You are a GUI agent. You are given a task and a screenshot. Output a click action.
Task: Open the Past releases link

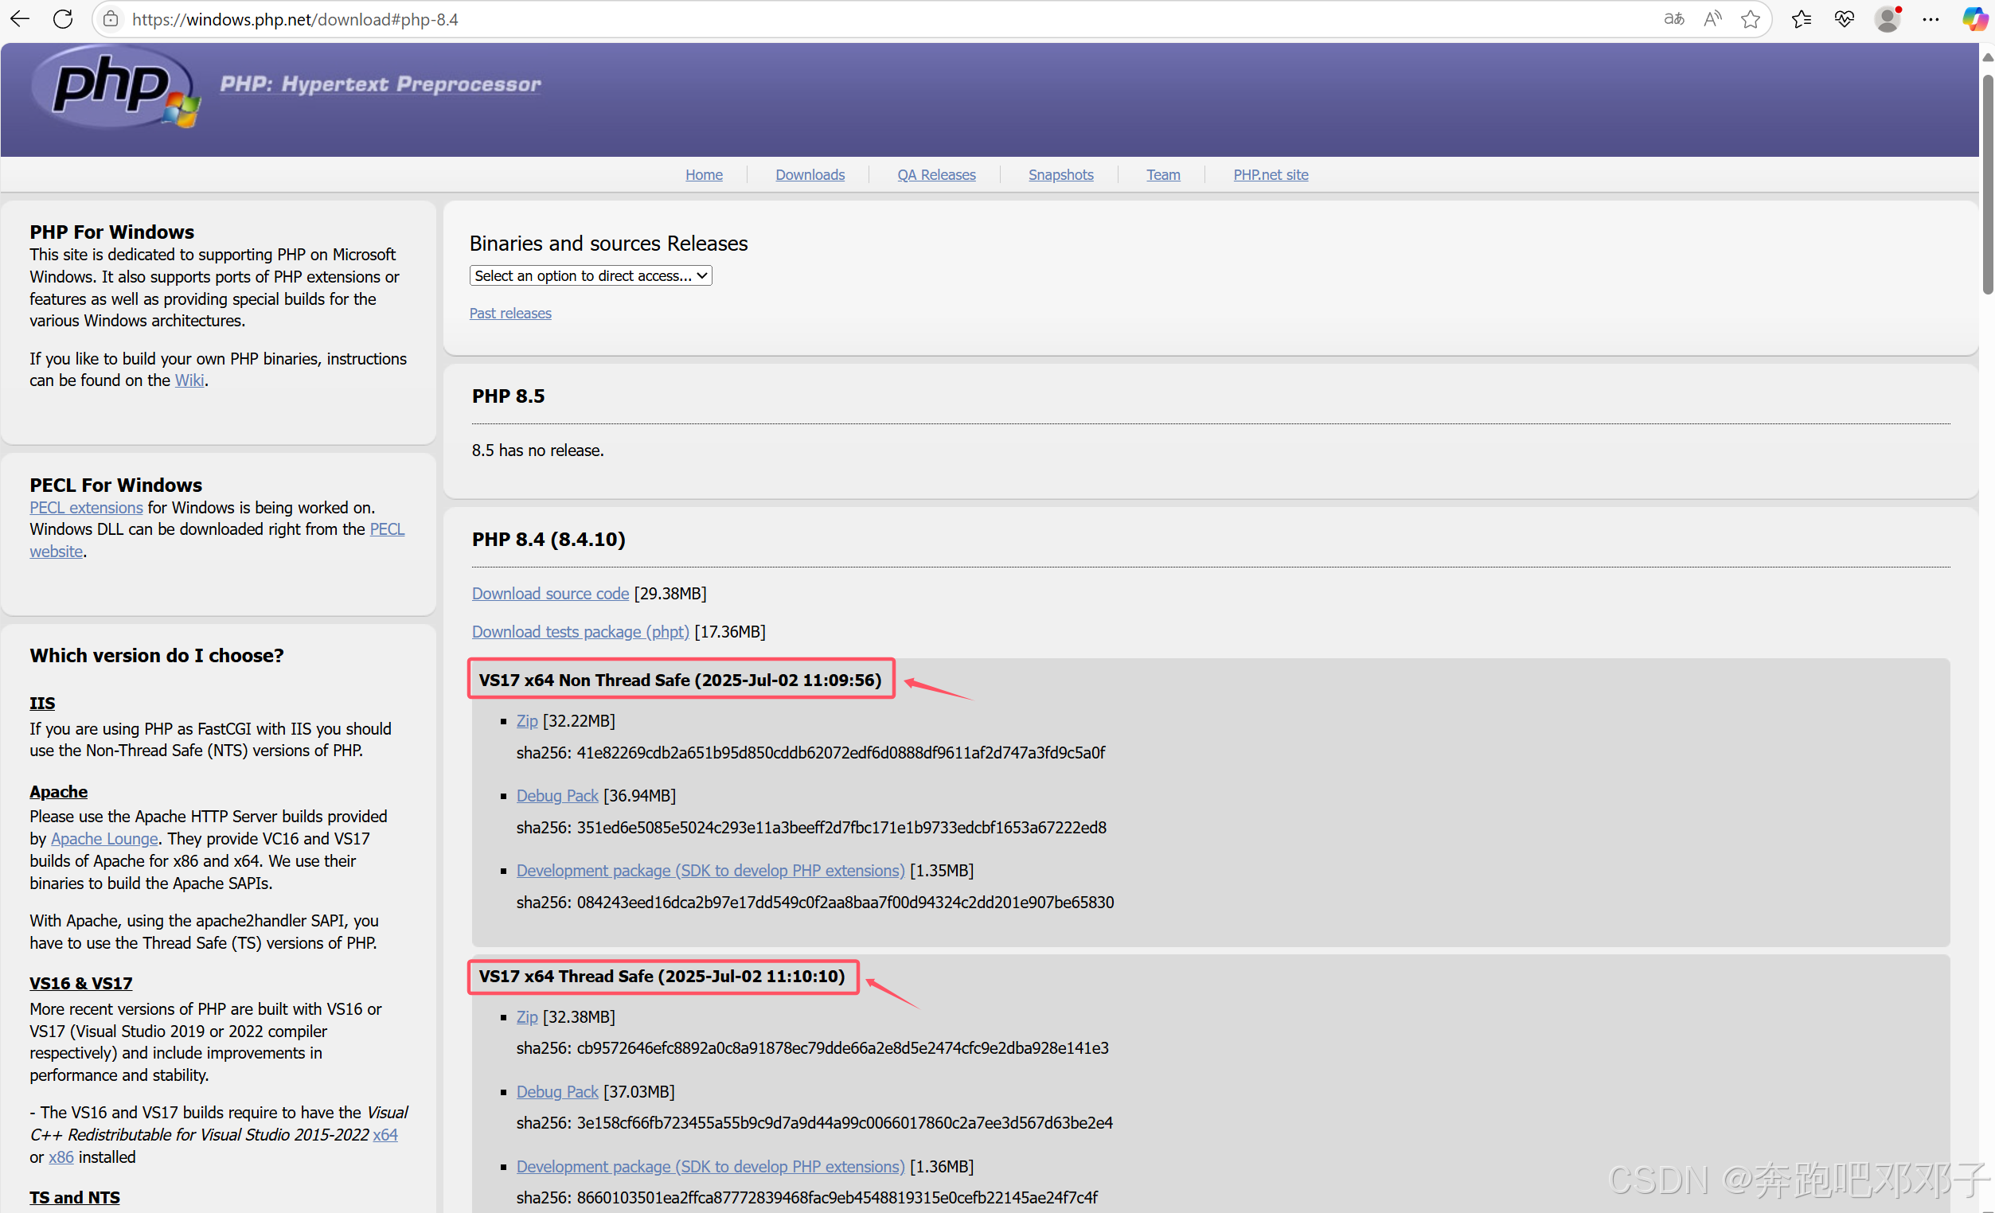510,314
